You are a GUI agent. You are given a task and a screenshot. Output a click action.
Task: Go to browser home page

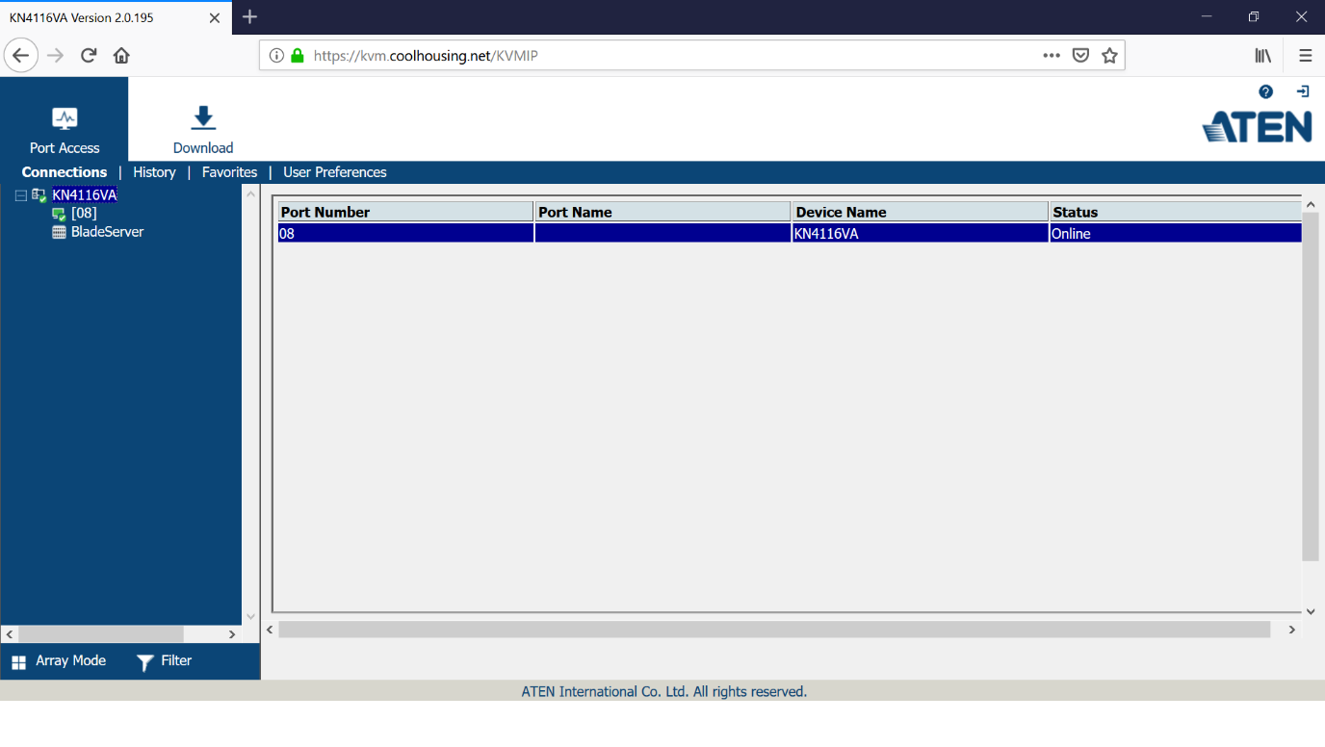[x=121, y=56]
